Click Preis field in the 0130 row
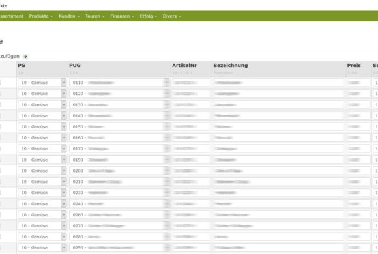Screen dimensions: 378x254 (x=358, y=105)
